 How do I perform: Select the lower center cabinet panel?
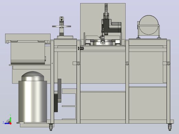coord(103,105)
